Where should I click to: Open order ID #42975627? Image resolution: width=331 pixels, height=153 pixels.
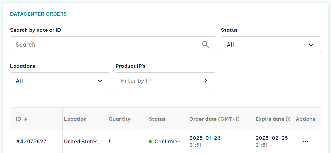coord(31,142)
